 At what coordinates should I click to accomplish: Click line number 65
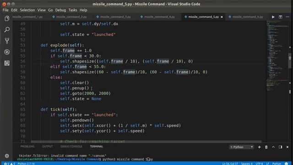click(x=22, y=110)
